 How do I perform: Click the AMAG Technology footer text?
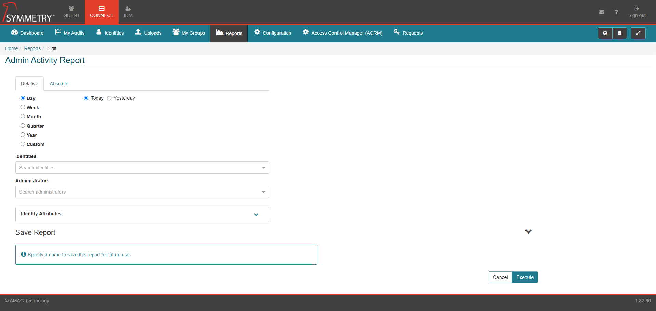click(x=27, y=301)
